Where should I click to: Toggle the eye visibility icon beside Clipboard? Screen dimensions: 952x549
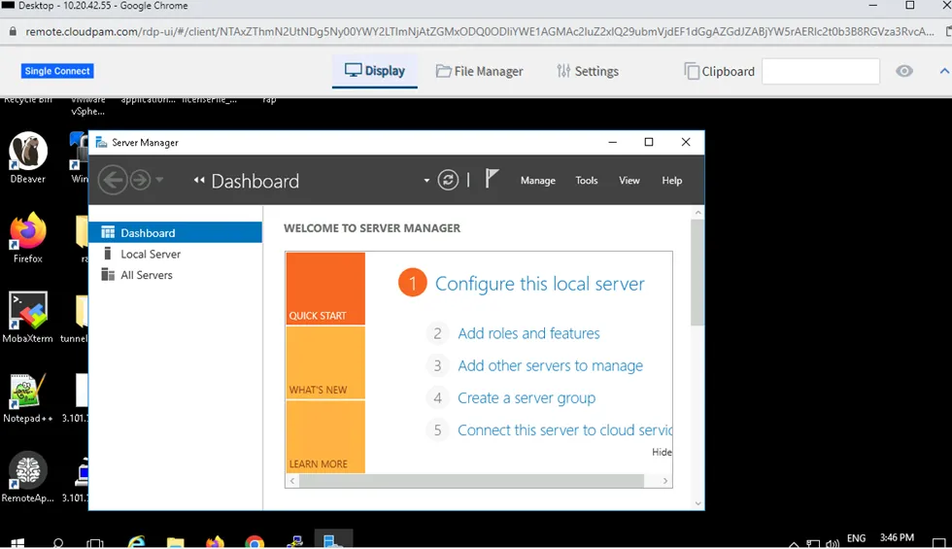pyautogui.click(x=904, y=71)
